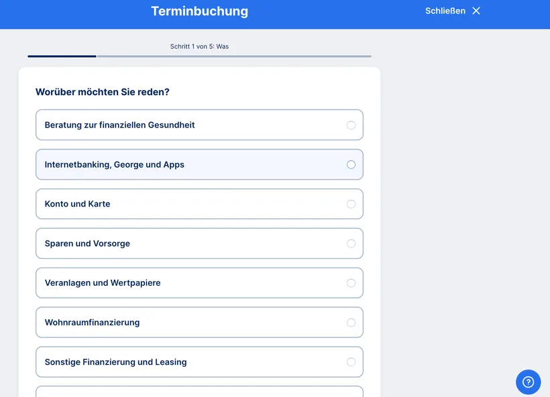Choose the Internetbanking, George und Apps option card
The image size is (550, 397).
199,164
